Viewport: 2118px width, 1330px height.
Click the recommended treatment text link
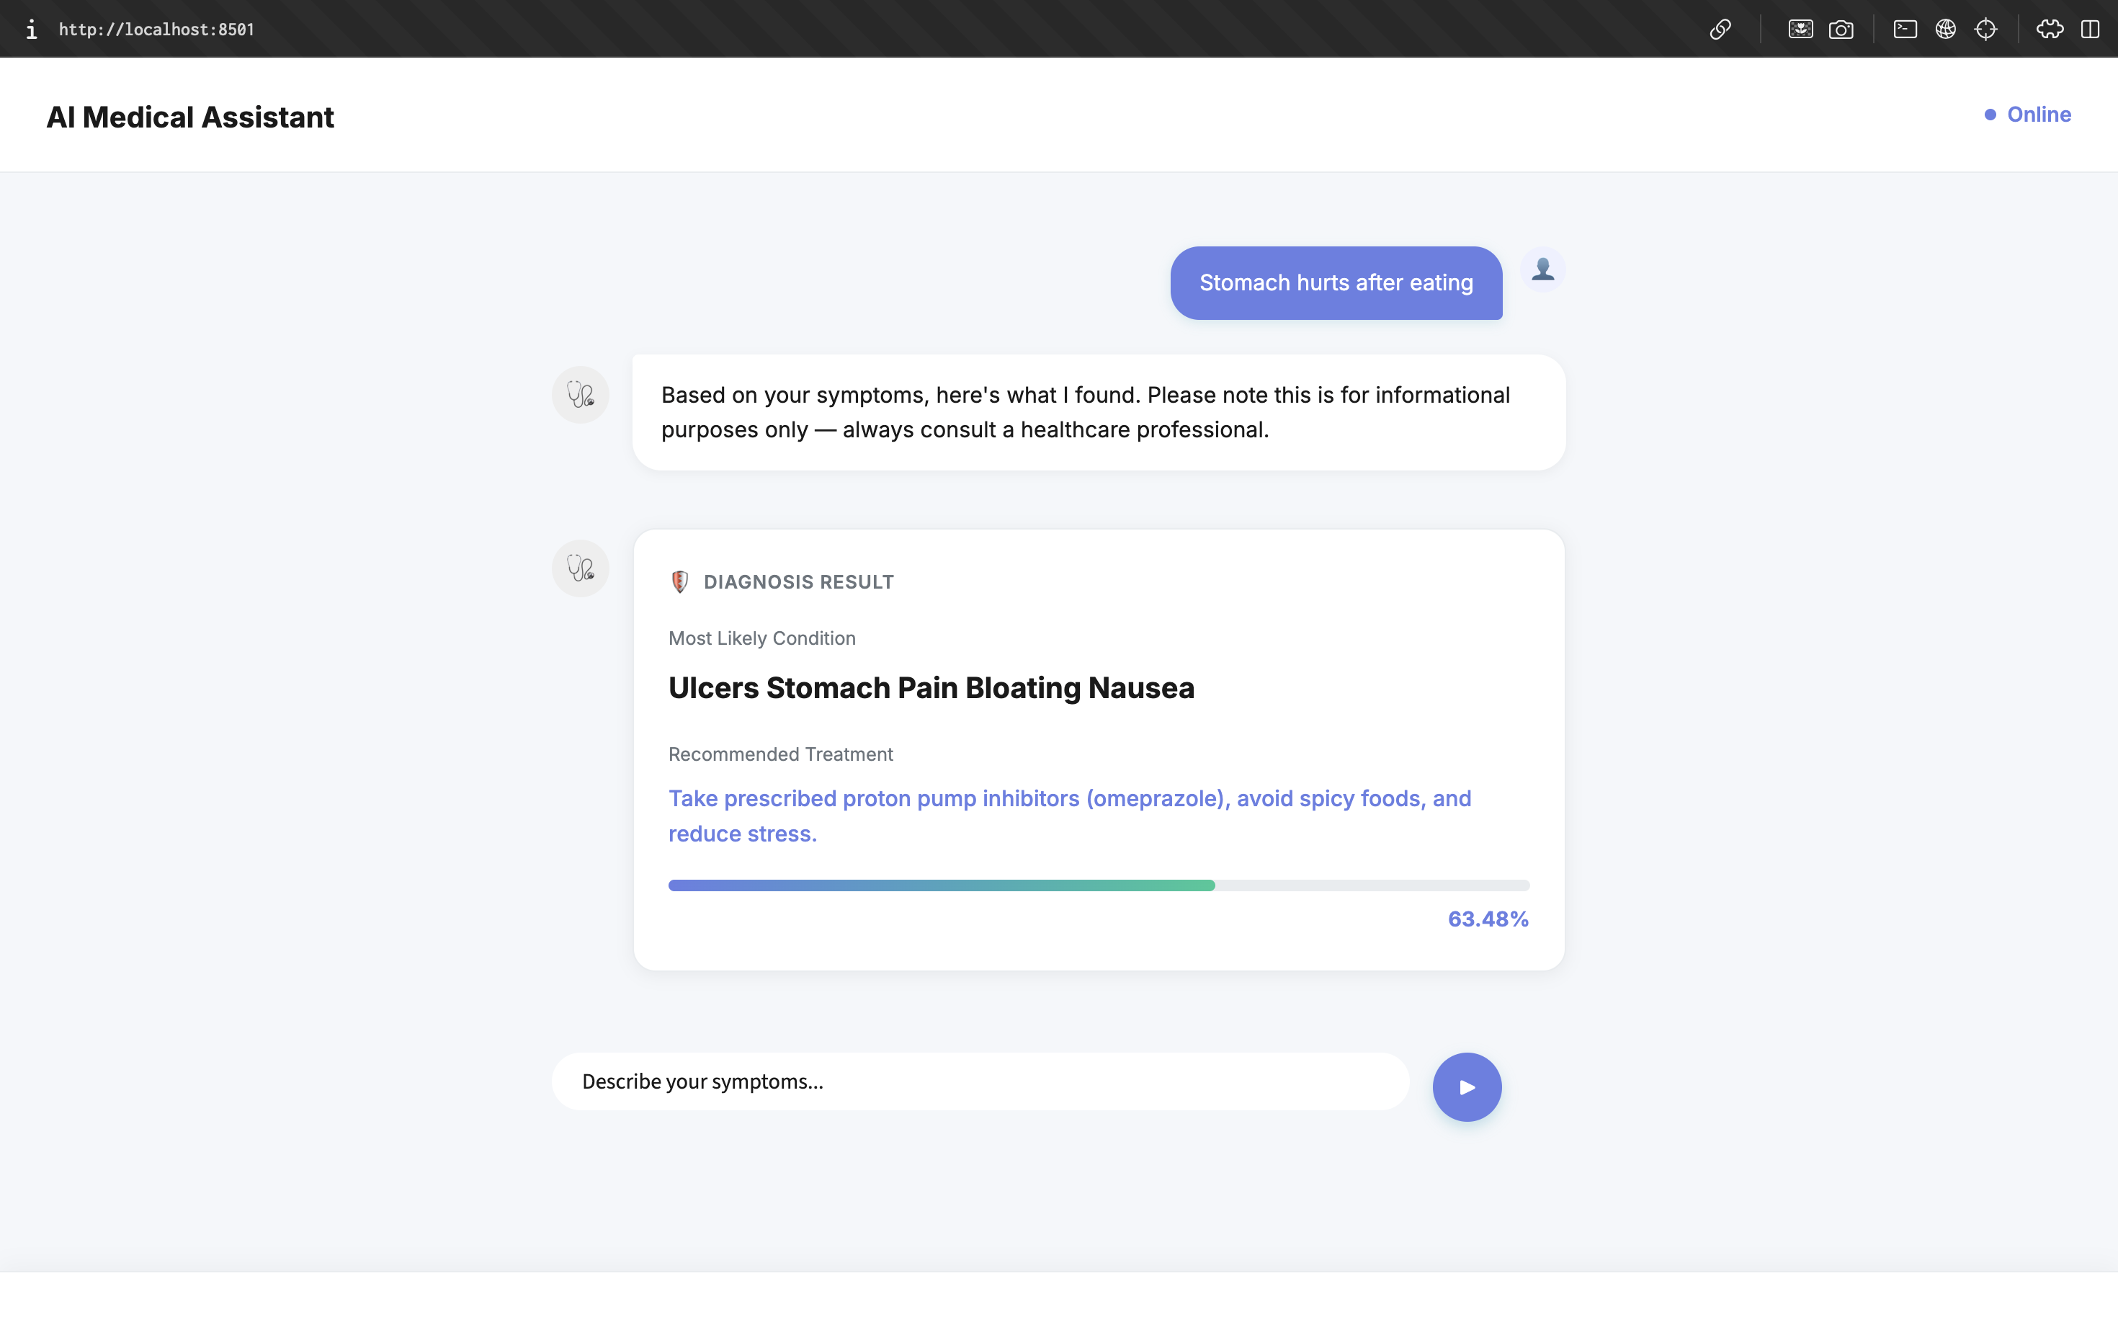pos(1070,816)
